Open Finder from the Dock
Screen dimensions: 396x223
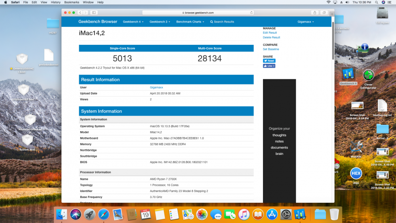point(62,214)
